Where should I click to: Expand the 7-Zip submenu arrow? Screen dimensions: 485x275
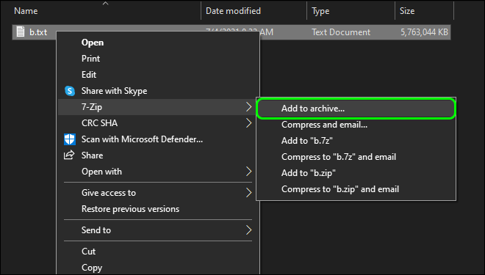(x=248, y=107)
